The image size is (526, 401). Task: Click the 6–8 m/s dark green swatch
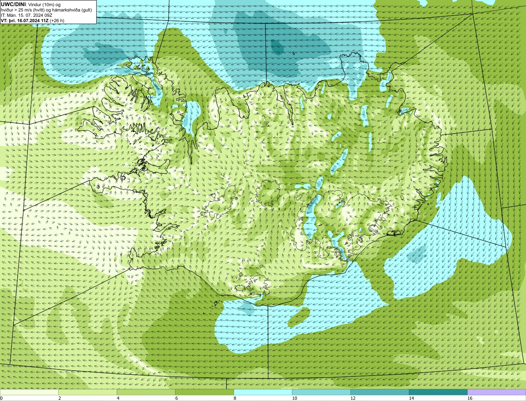tap(205, 392)
